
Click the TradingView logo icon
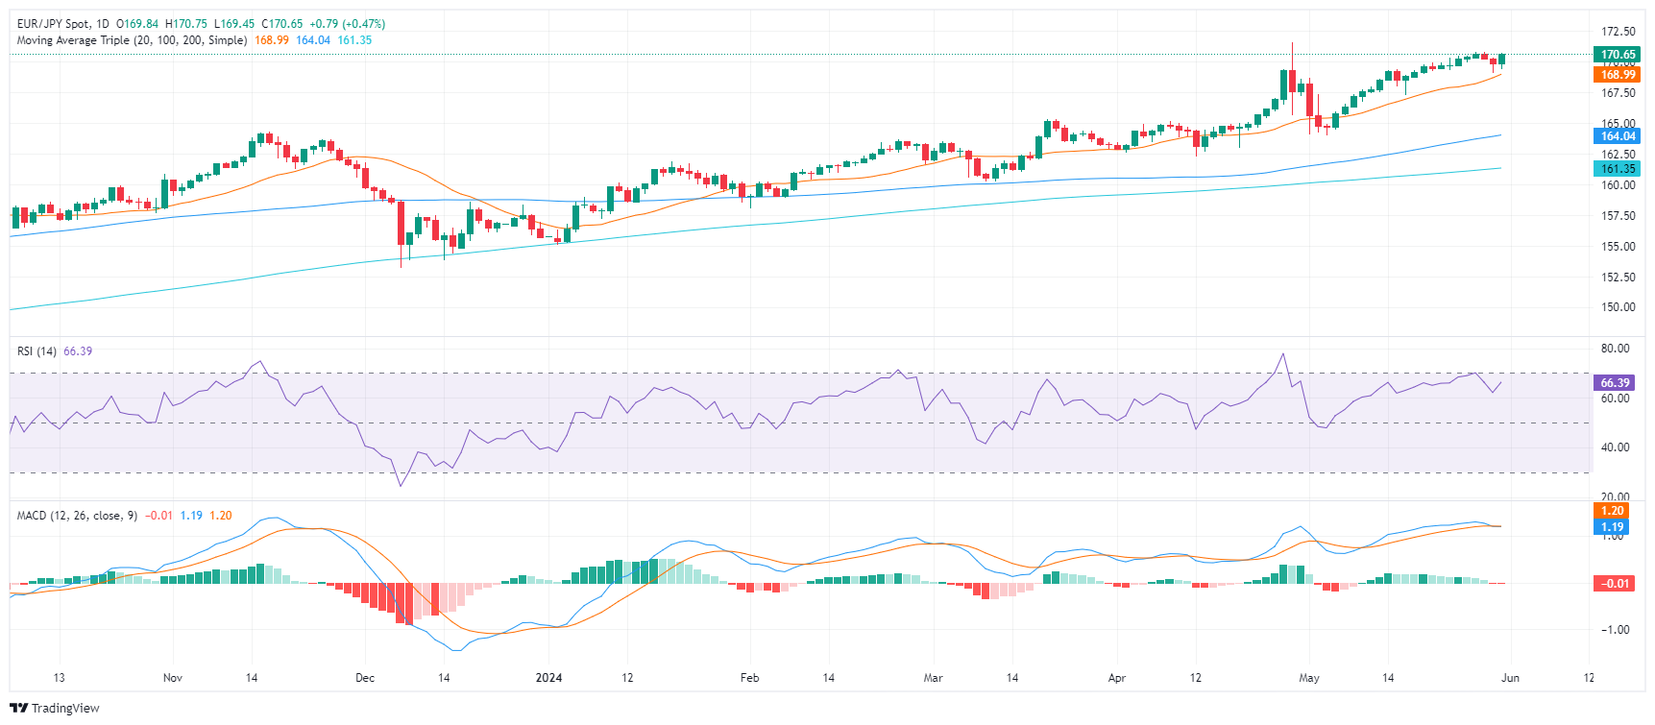18,709
